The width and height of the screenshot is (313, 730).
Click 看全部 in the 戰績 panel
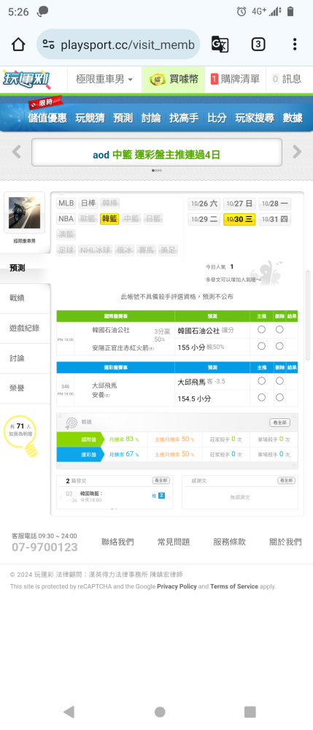pyautogui.click(x=280, y=422)
